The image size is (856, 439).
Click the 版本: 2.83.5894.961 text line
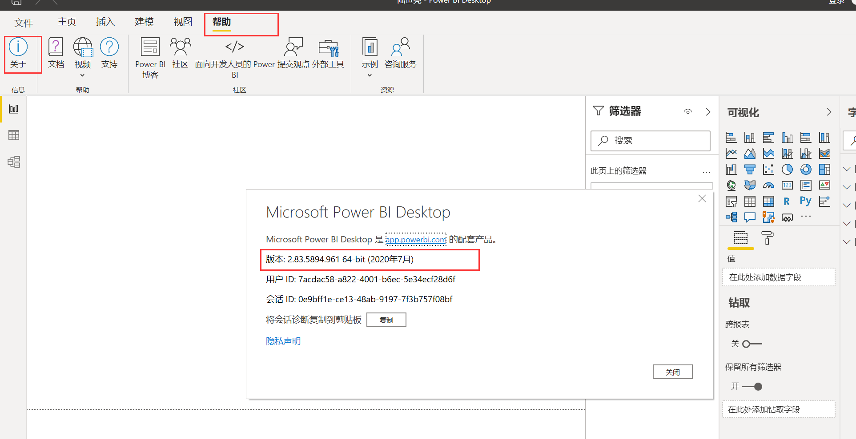[340, 259]
